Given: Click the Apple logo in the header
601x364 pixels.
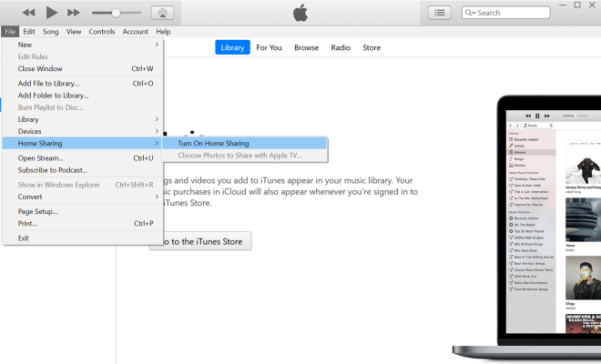Looking at the screenshot, I should pyautogui.click(x=300, y=13).
